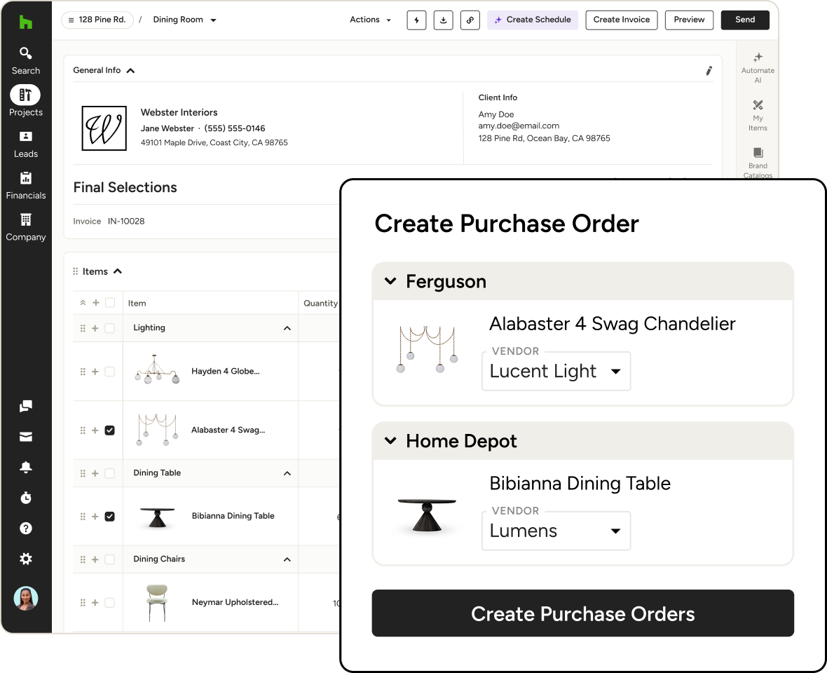Click the copy link icon button
This screenshot has height=673, width=827.
(x=470, y=20)
